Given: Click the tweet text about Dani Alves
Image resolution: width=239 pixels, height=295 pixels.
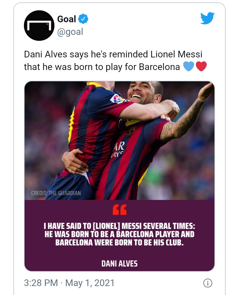Looking at the screenshot, I should coord(113,60).
